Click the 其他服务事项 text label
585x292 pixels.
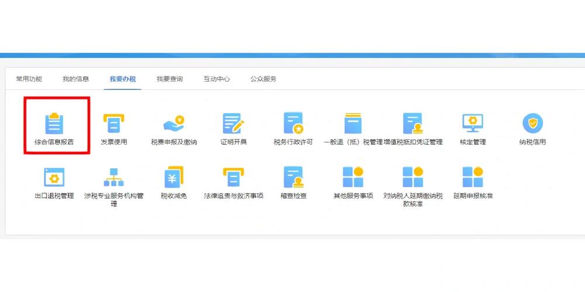click(353, 196)
